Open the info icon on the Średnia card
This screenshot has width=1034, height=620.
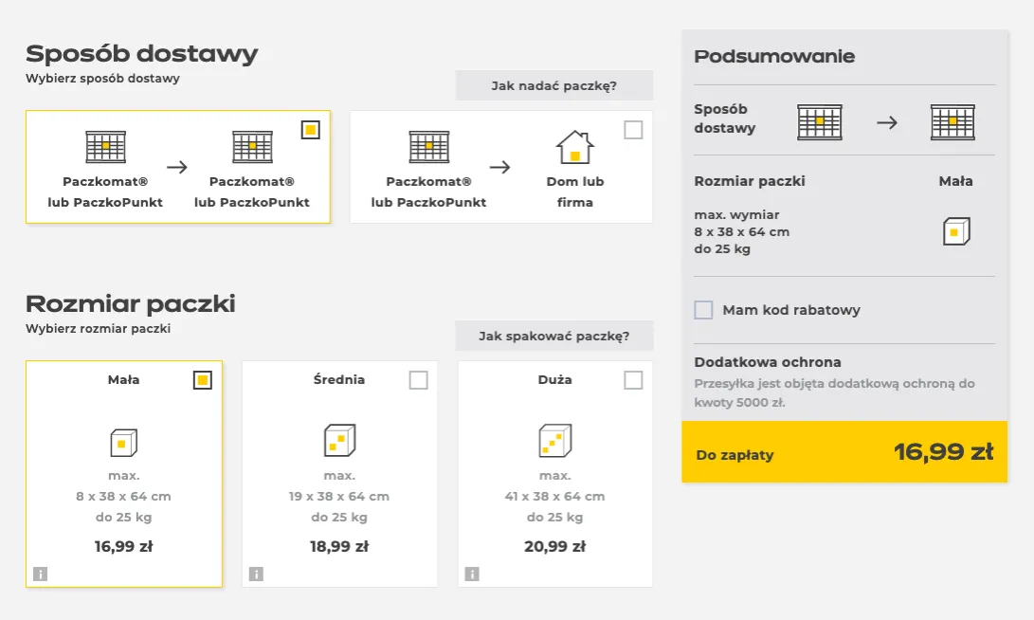tap(255, 573)
